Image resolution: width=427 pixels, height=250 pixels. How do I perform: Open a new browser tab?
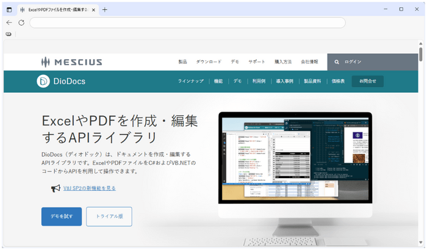[104, 10]
